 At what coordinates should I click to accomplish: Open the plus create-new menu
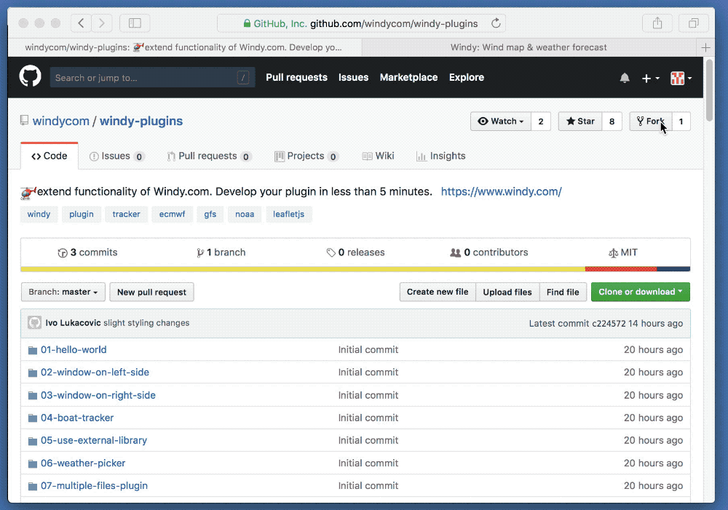[x=650, y=79]
